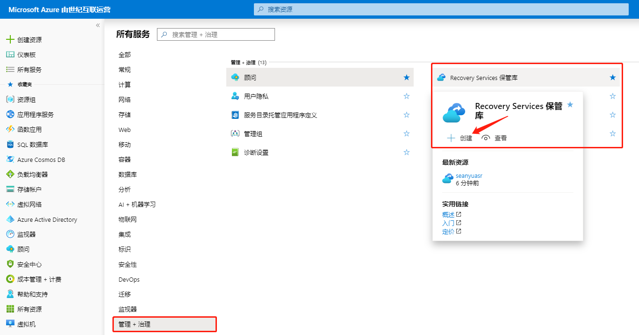This screenshot has height=335, width=639.
Task: Open the 计算 category
Action: pos(125,85)
